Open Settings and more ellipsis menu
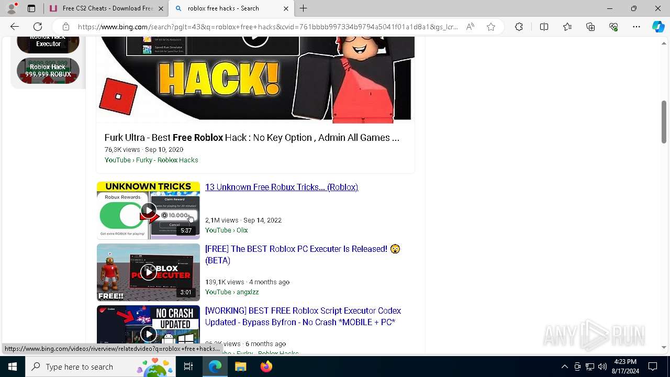This screenshot has height=377, width=670. pos(636,27)
